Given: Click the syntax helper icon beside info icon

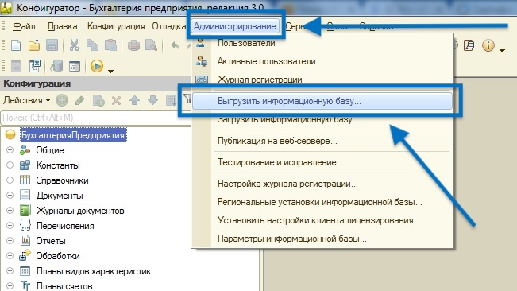Looking at the screenshot, I should (x=469, y=45).
